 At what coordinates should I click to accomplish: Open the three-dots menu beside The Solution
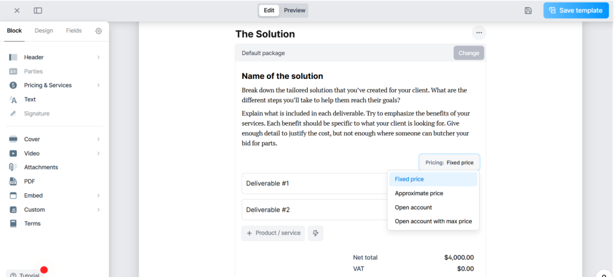(x=478, y=33)
